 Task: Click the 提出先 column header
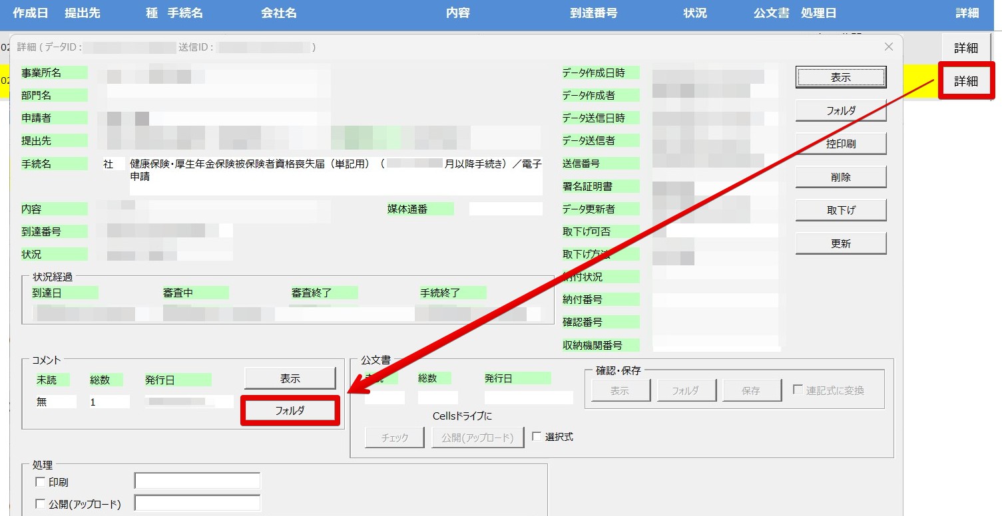pos(83,13)
